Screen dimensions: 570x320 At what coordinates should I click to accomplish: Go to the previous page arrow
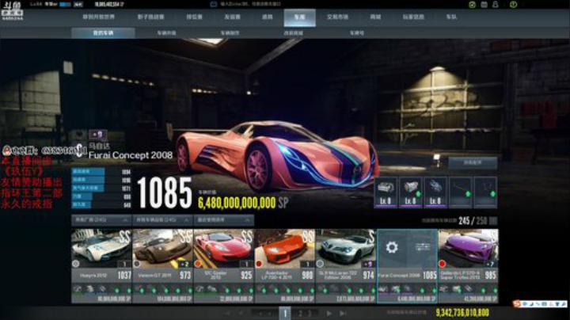pyautogui.click(x=241, y=313)
